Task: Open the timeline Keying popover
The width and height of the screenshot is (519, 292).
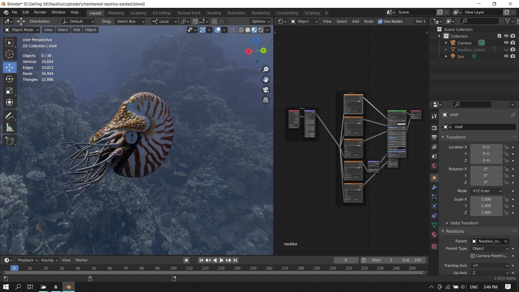Action: [x=49, y=260]
